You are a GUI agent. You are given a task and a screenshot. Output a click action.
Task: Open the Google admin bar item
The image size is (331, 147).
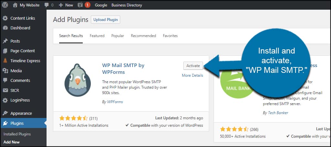tap(101, 5)
